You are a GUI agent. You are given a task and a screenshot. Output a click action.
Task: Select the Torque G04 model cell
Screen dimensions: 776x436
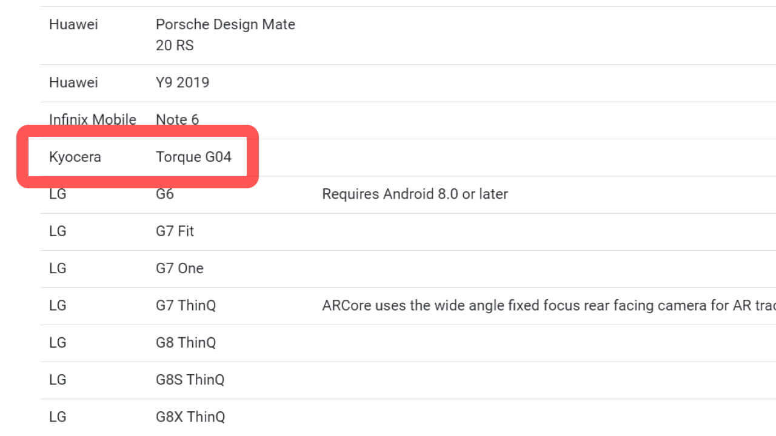click(x=193, y=157)
